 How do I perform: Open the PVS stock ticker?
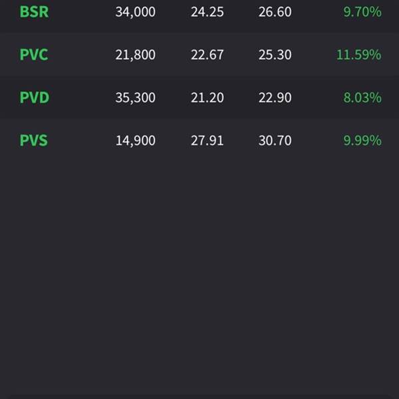[x=34, y=140]
